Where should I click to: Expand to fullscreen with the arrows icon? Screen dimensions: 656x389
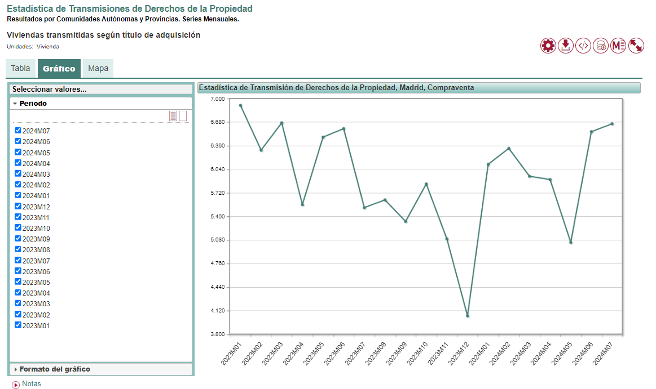[x=635, y=46]
